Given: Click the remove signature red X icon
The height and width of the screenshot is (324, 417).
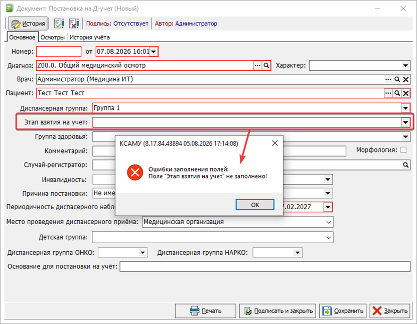Looking at the screenshot, I should [74, 24].
